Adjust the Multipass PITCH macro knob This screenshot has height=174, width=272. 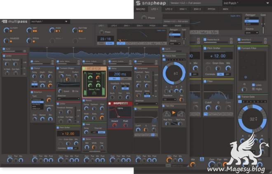(x=29, y=40)
